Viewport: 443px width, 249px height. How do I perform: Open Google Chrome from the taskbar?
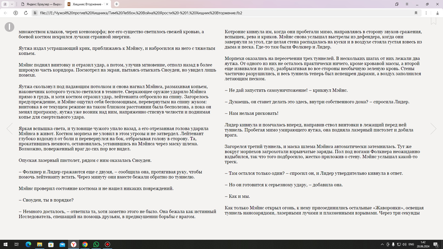click(85, 244)
